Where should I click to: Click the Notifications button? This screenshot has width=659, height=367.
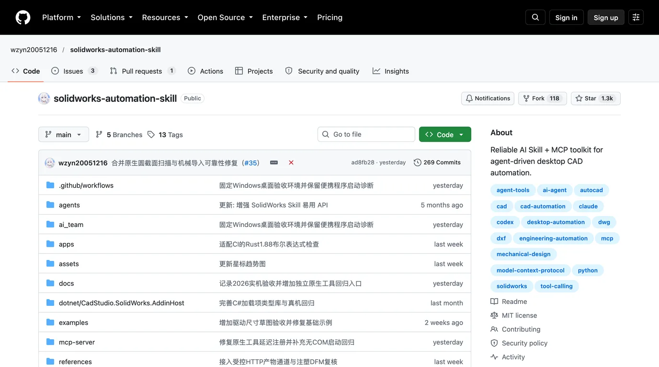pyautogui.click(x=488, y=98)
